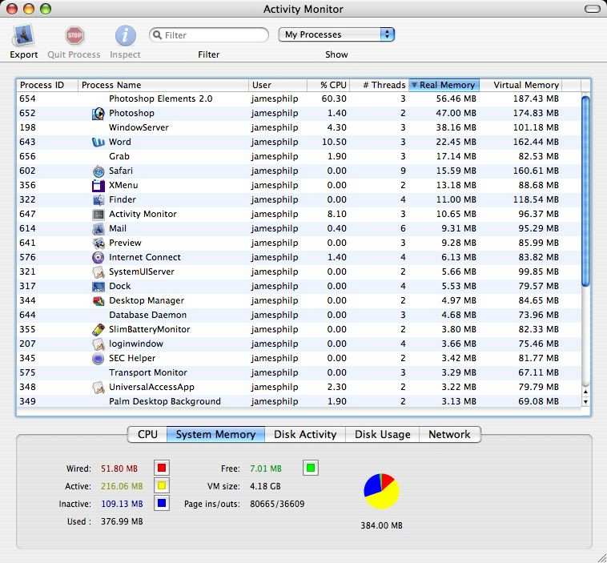Click the process list vertical scrollbar thumb
This screenshot has height=563, width=607.
coord(585,191)
